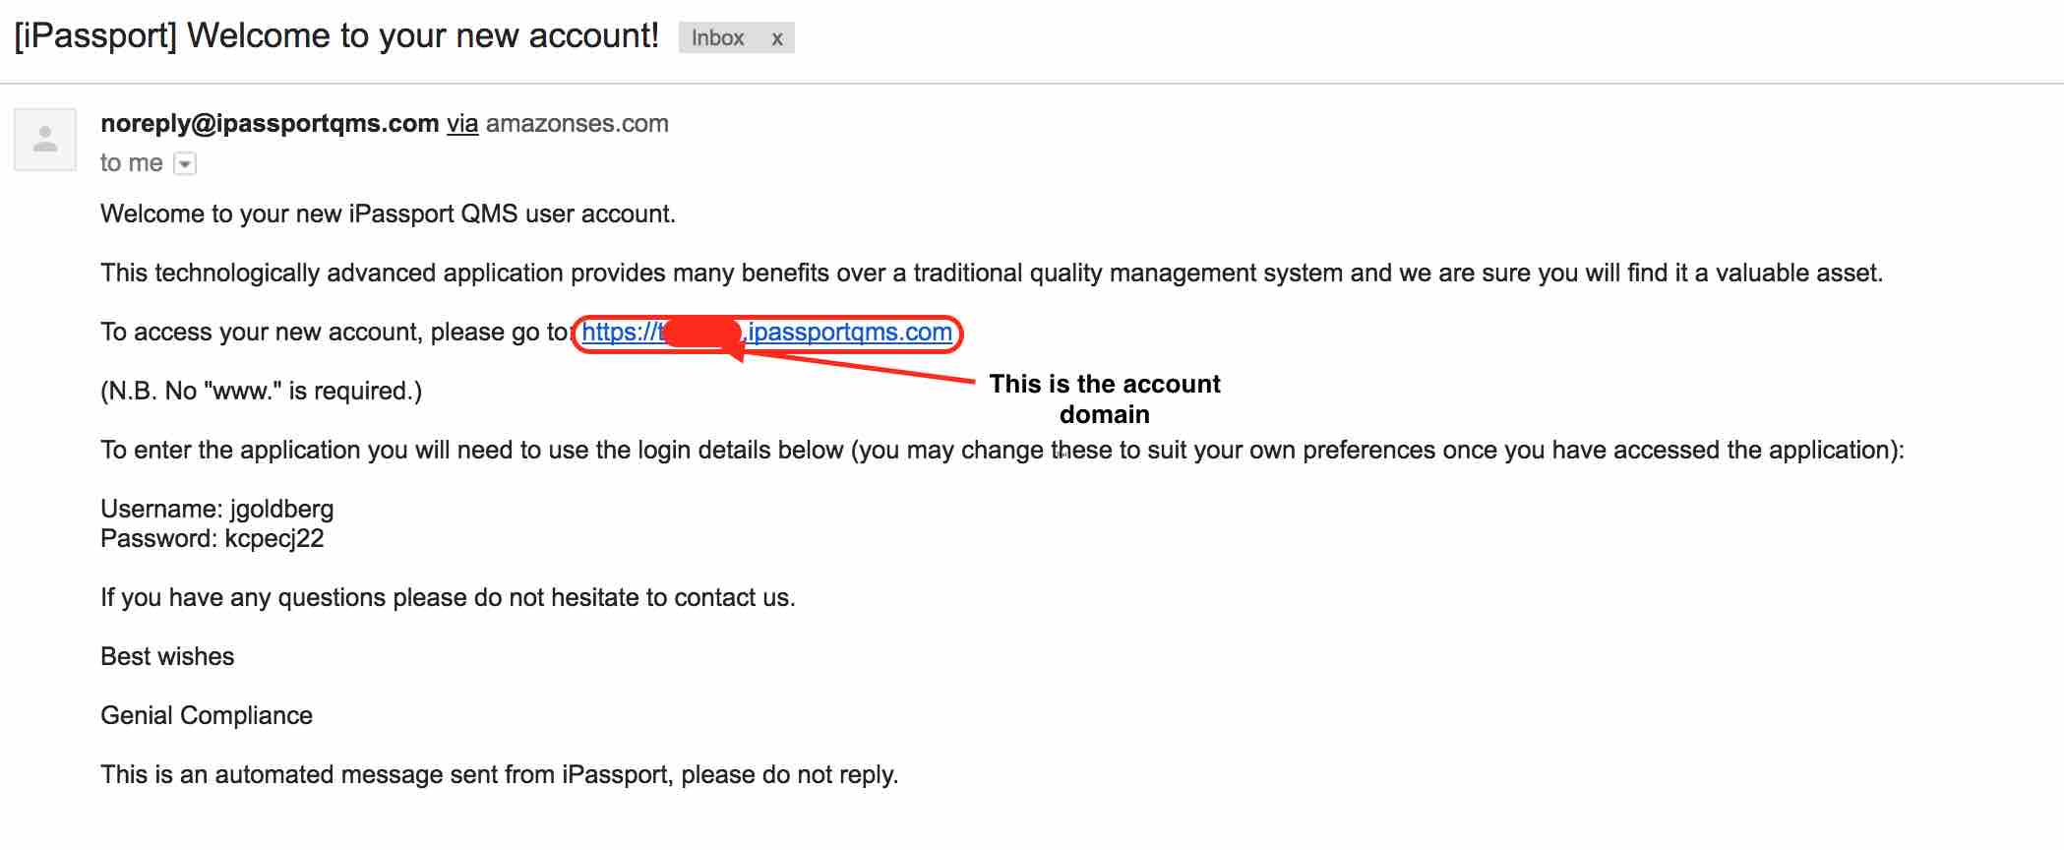2064x850 pixels.
Task: Click the username value jgoldberg
Action: click(281, 509)
